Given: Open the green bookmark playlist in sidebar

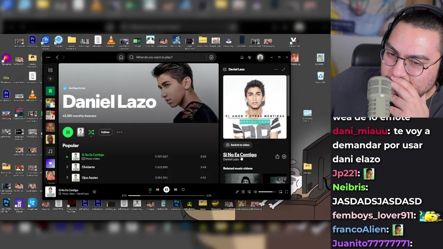Looking at the screenshot, I should [50, 91].
